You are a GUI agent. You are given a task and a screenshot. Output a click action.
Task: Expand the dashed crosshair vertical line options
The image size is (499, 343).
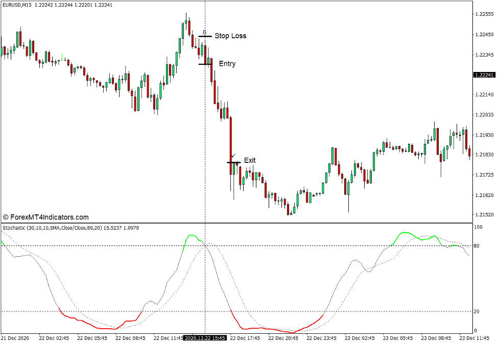[x=205, y=128]
